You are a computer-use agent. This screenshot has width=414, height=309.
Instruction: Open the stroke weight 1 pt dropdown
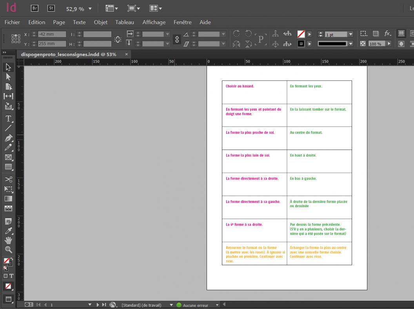(350, 34)
